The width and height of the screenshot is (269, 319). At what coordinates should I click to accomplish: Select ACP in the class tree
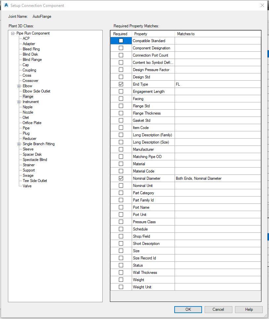[26, 39]
